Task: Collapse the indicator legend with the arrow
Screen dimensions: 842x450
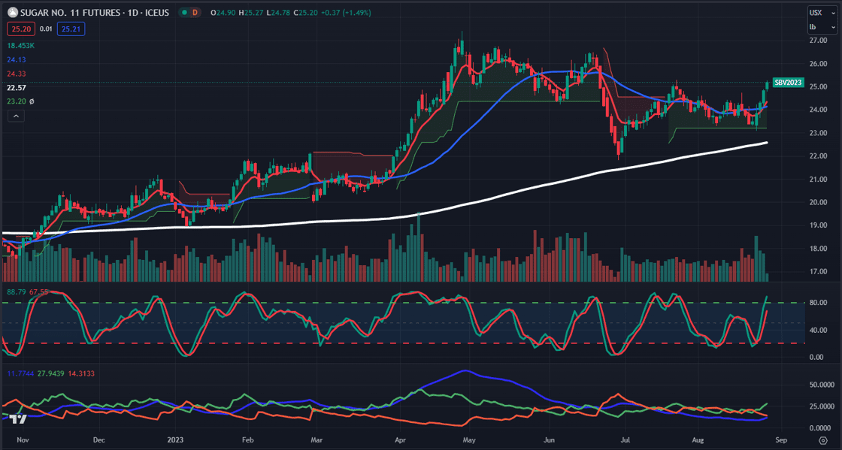Action: coord(16,116)
